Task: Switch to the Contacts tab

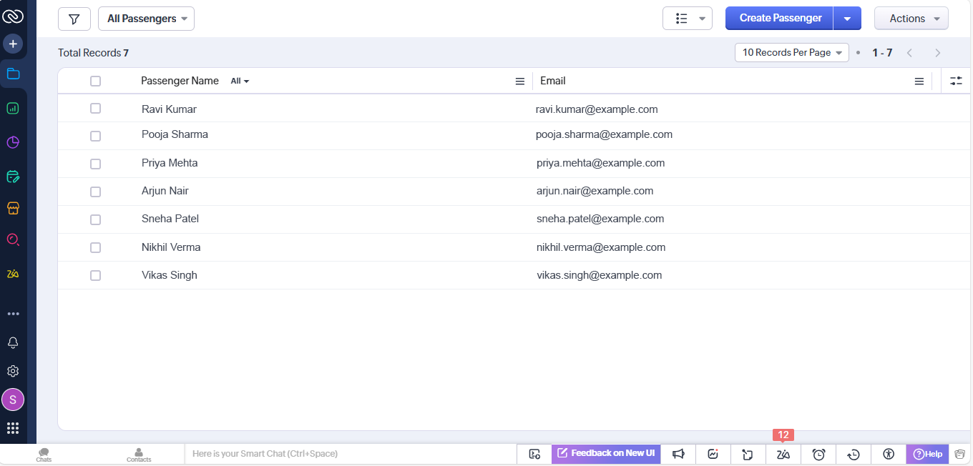Action: click(139, 455)
